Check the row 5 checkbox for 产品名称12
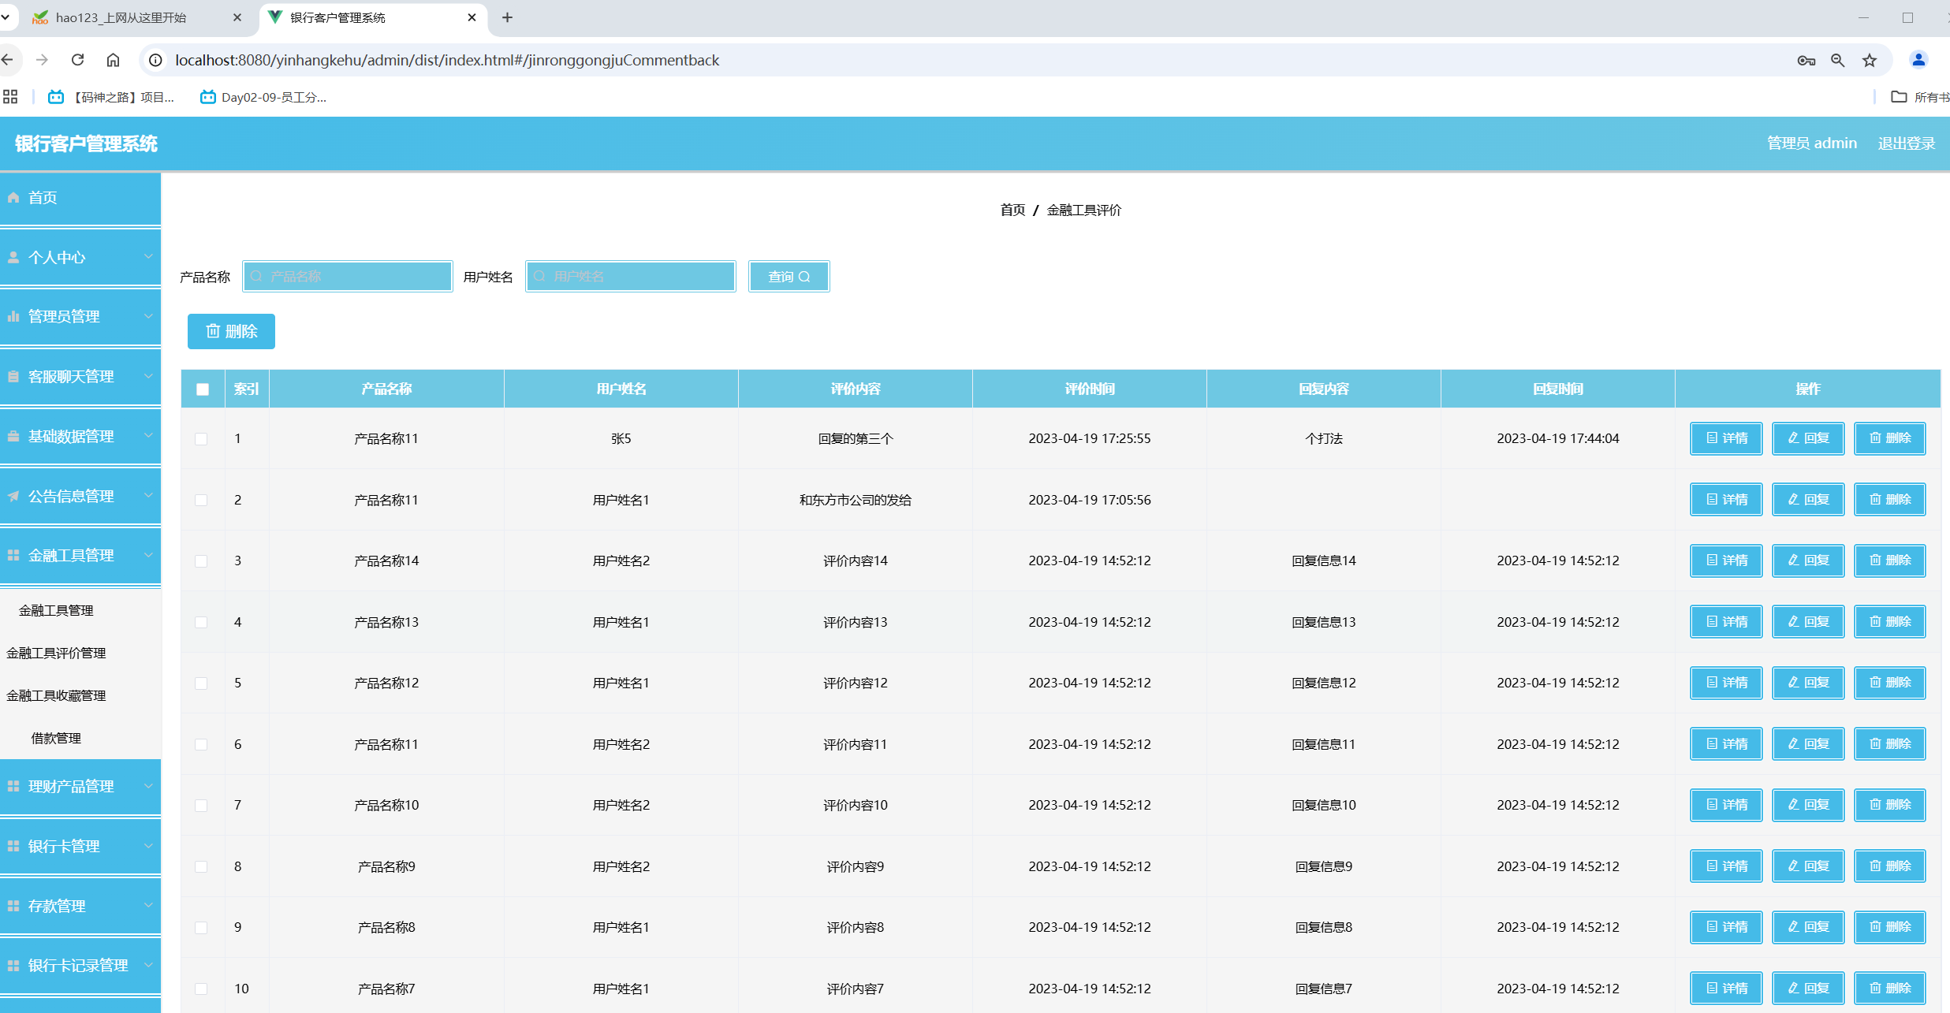 pos(201,683)
